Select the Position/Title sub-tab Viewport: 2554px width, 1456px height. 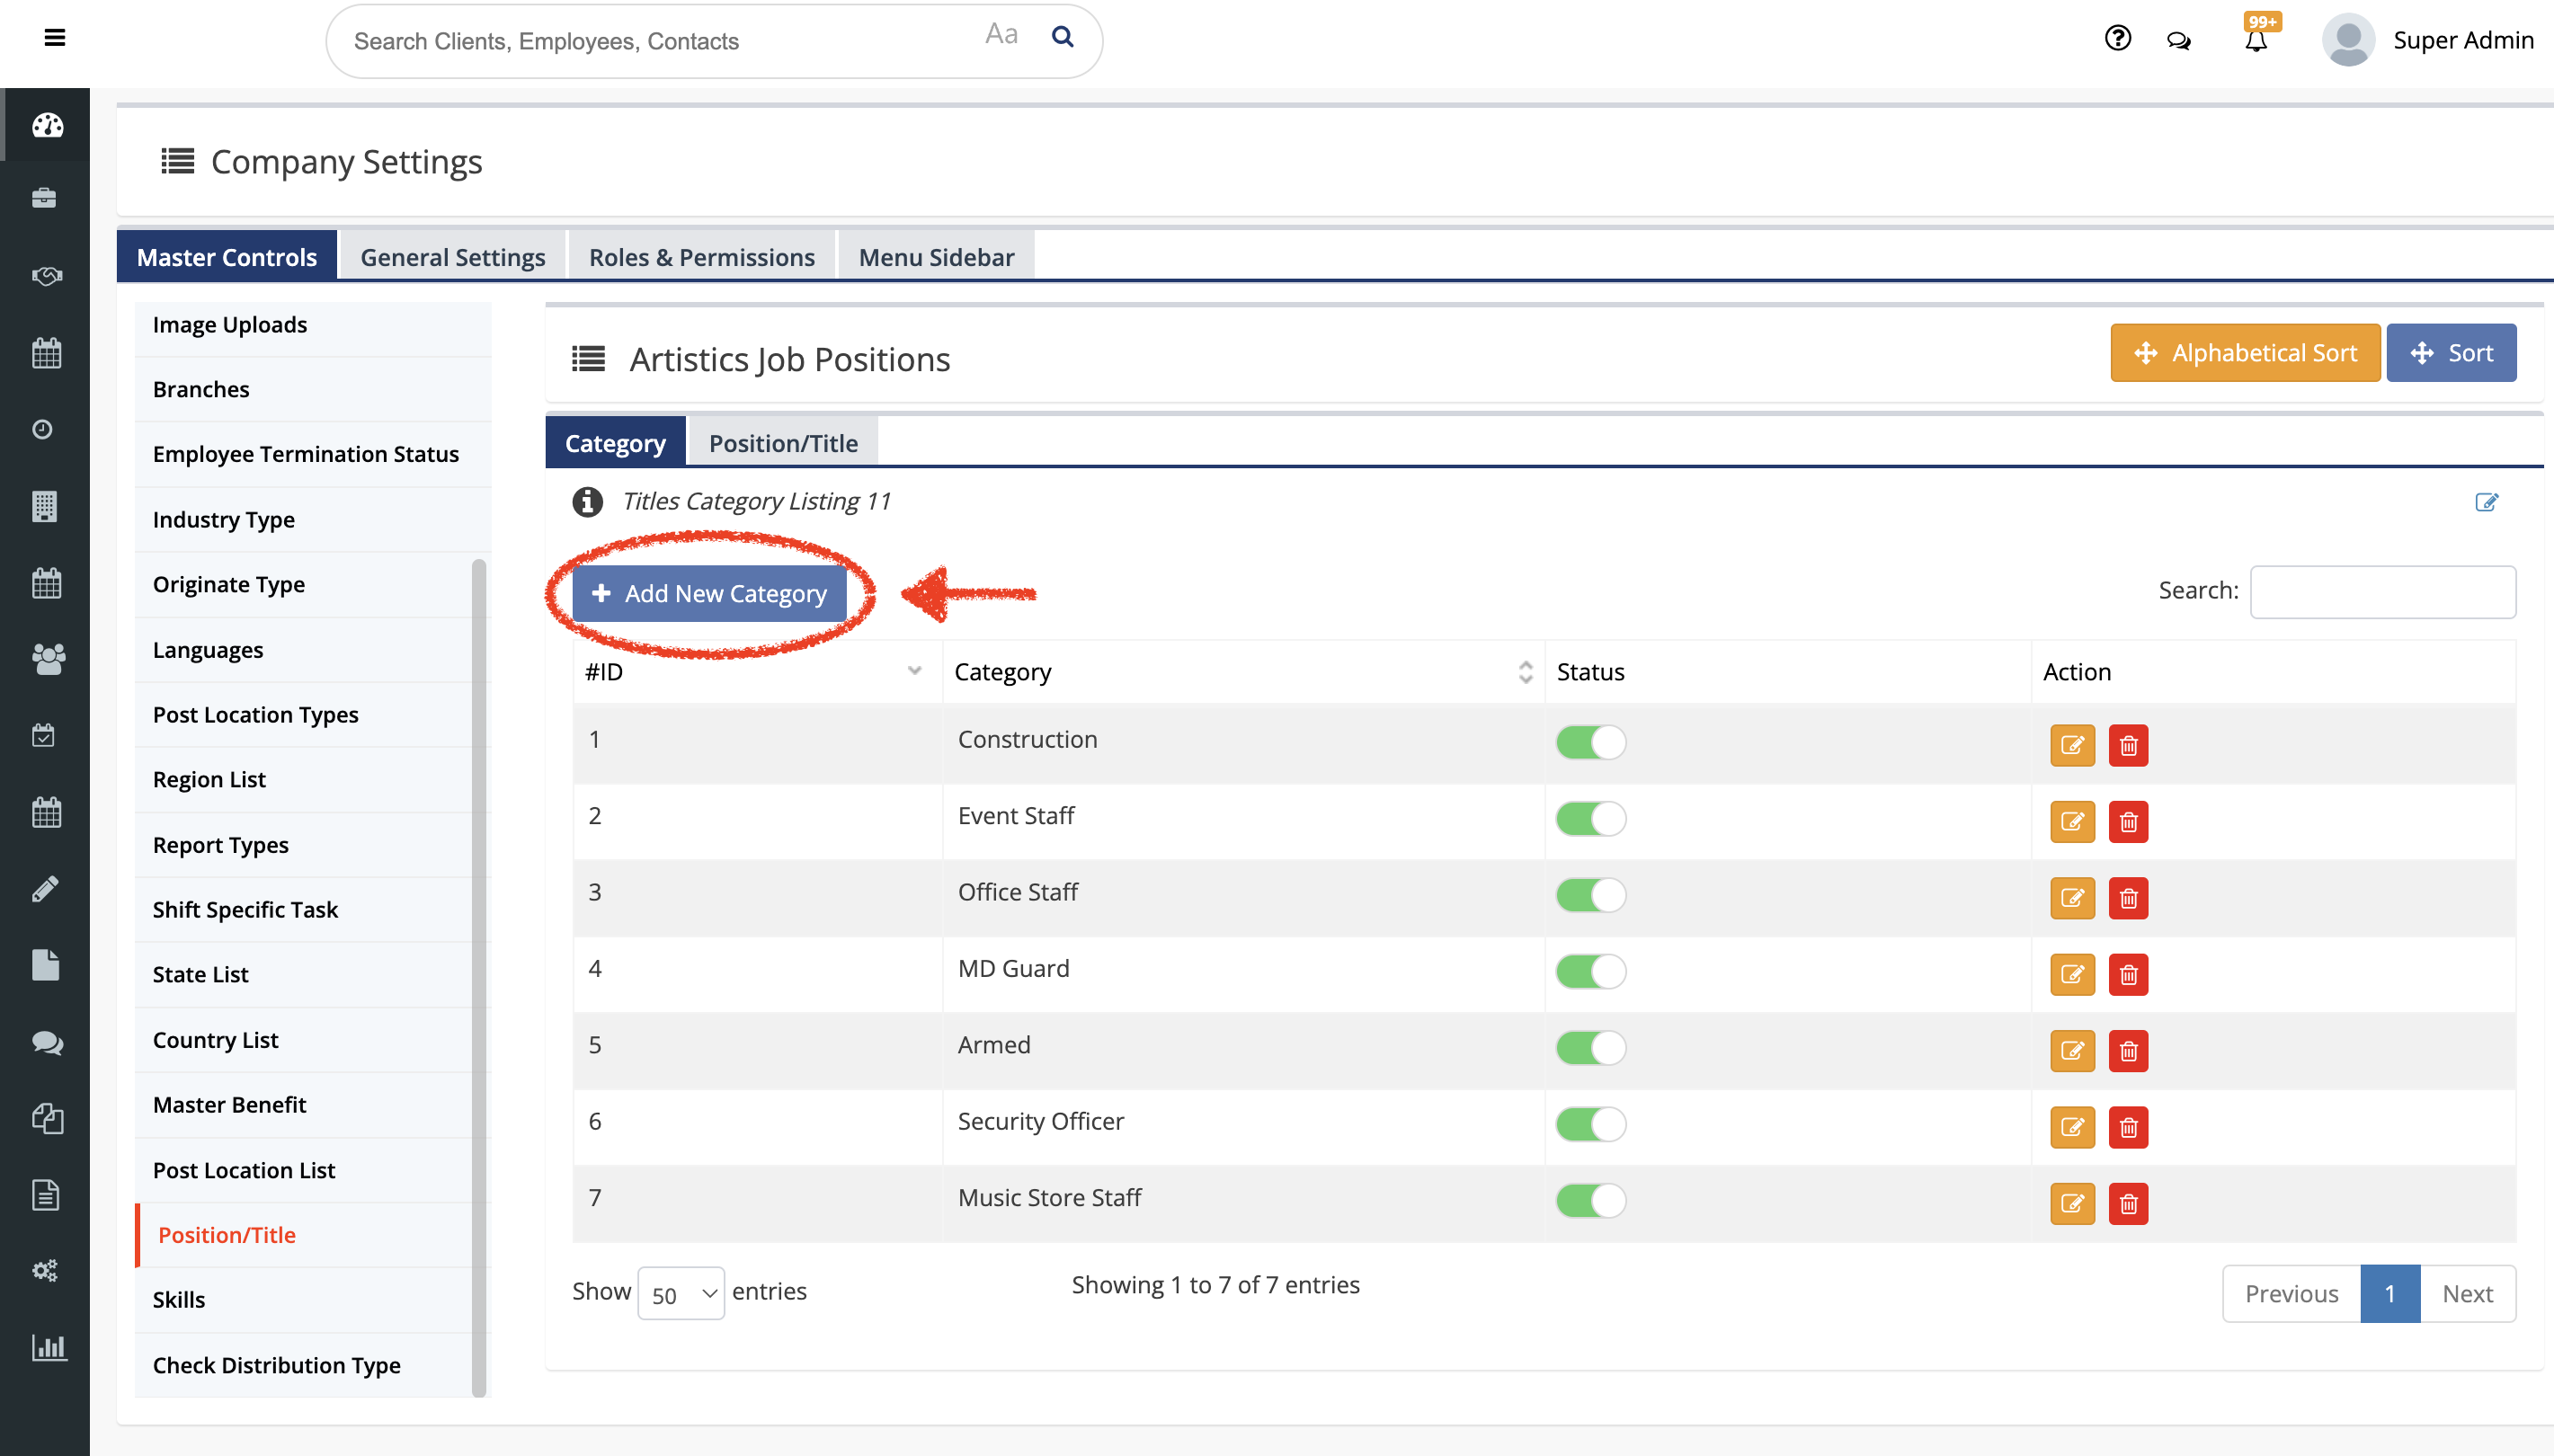click(x=784, y=443)
